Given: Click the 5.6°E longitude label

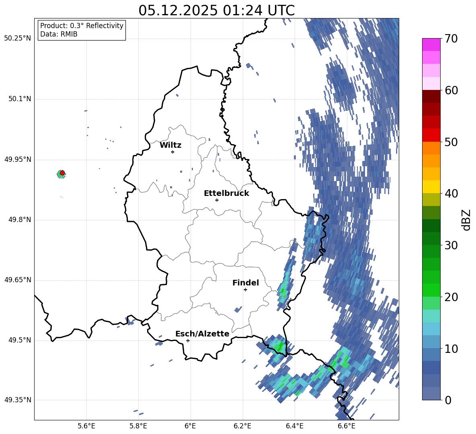Looking at the screenshot, I should pyautogui.click(x=86, y=426).
